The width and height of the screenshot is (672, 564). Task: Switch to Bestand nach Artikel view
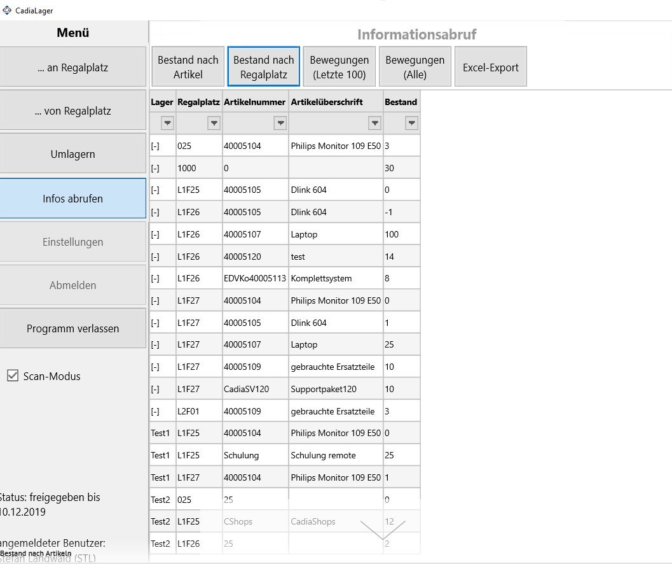point(188,67)
